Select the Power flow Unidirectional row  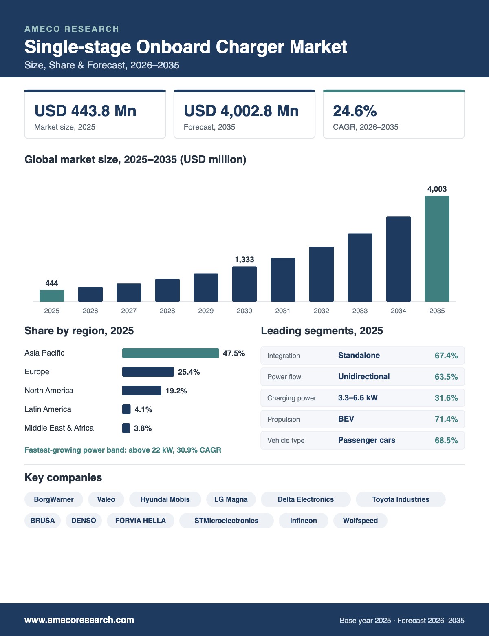tap(363, 377)
